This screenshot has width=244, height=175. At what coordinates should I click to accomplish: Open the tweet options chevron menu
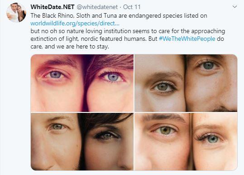[234, 7]
